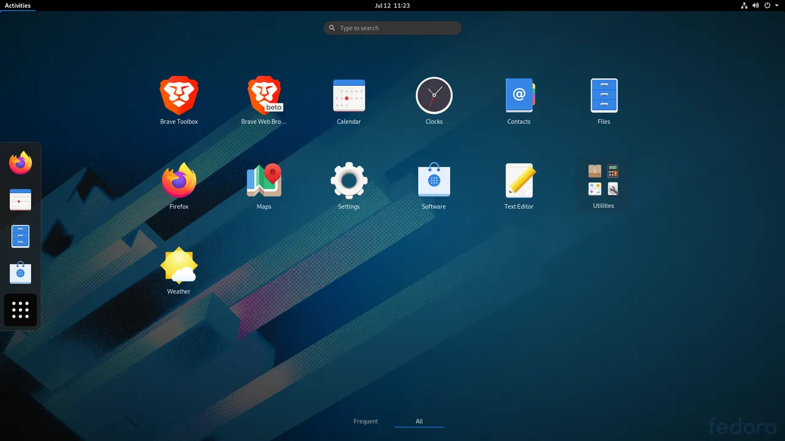Image resolution: width=785 pixels, height=441 pixels.
Task: Open the Calendar app in grid
Action: pyautogui.click(x=349, y=96)
